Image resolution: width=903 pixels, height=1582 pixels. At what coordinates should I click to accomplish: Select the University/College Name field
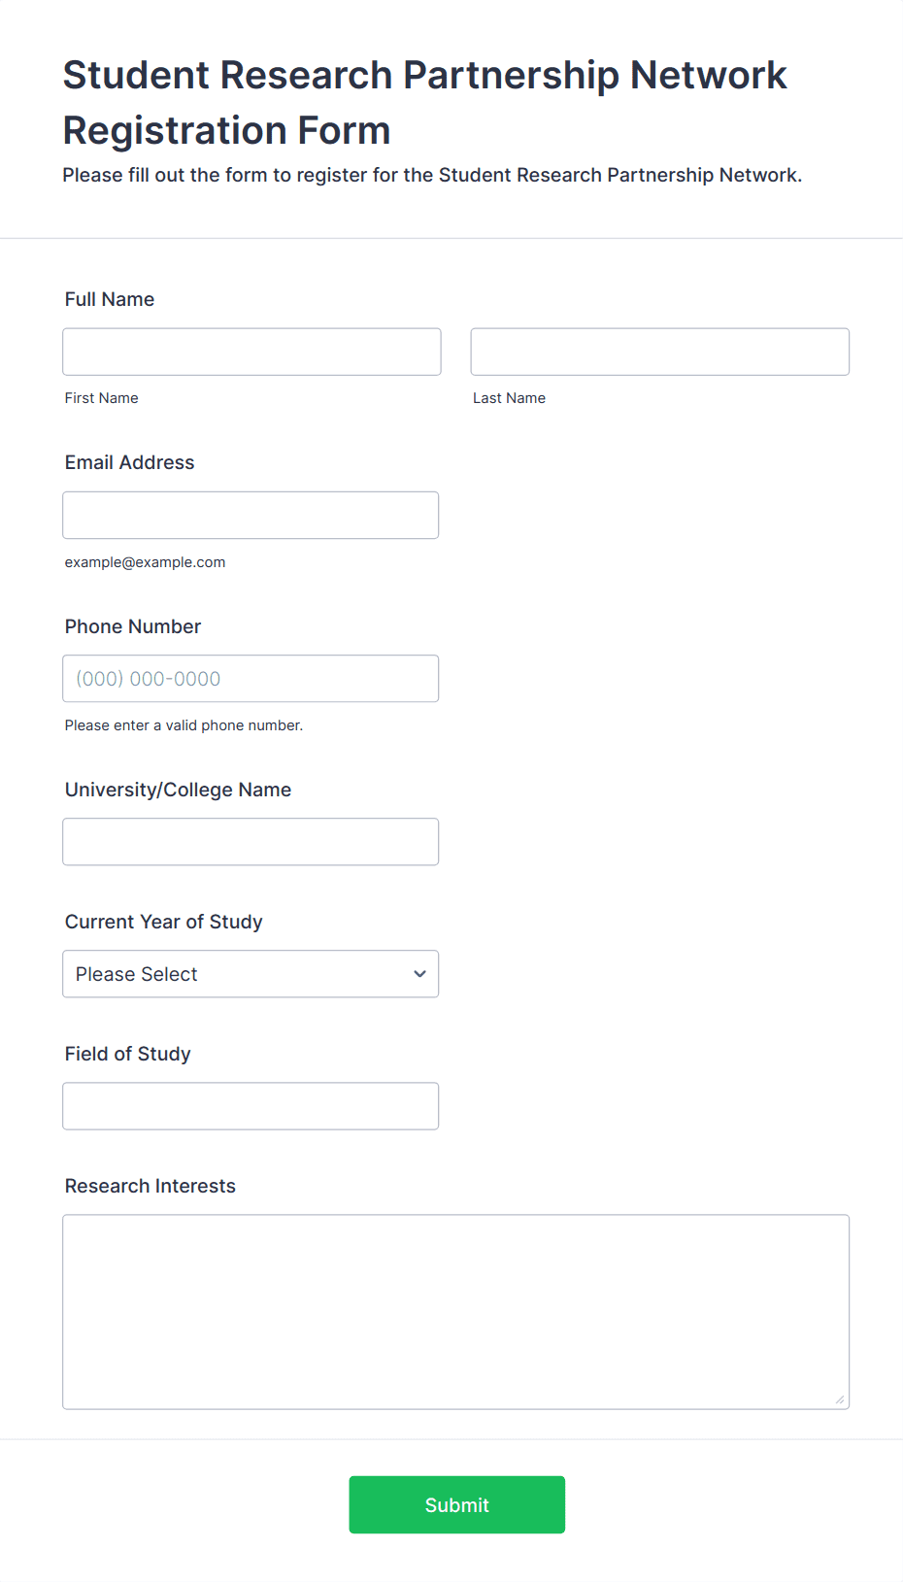[x=251, y=841]
